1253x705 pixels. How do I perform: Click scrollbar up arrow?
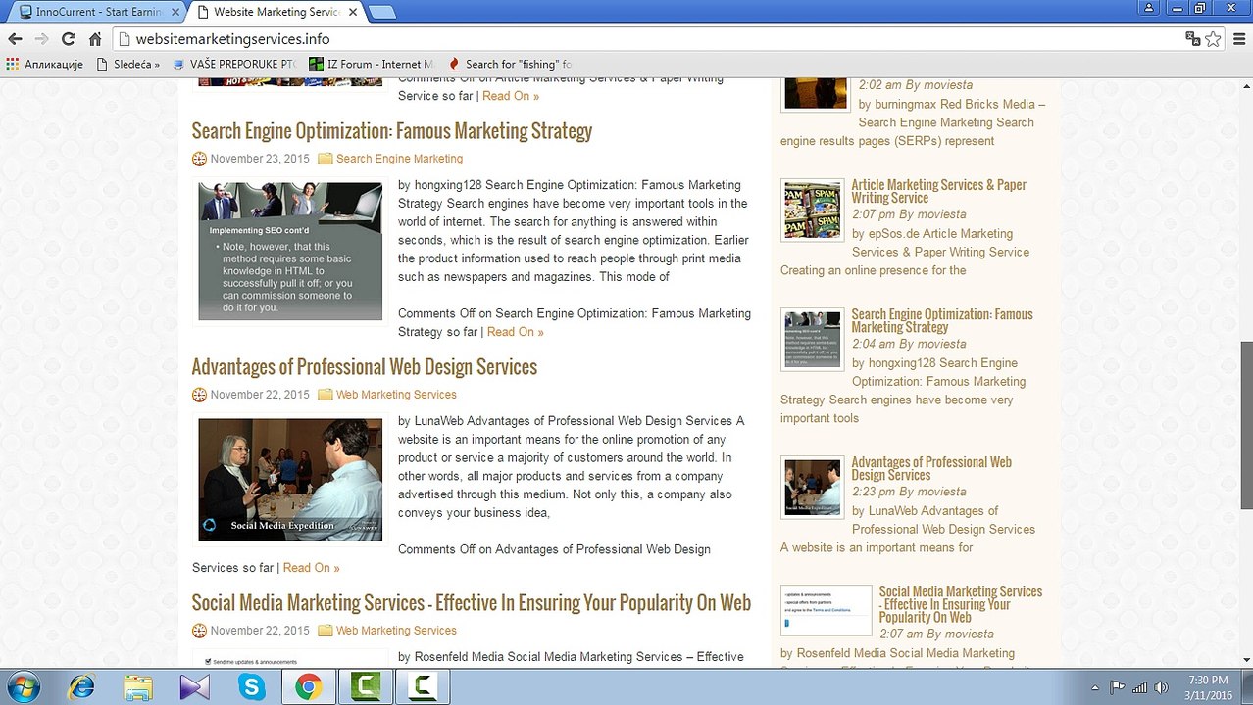(x=1245, y=86)
